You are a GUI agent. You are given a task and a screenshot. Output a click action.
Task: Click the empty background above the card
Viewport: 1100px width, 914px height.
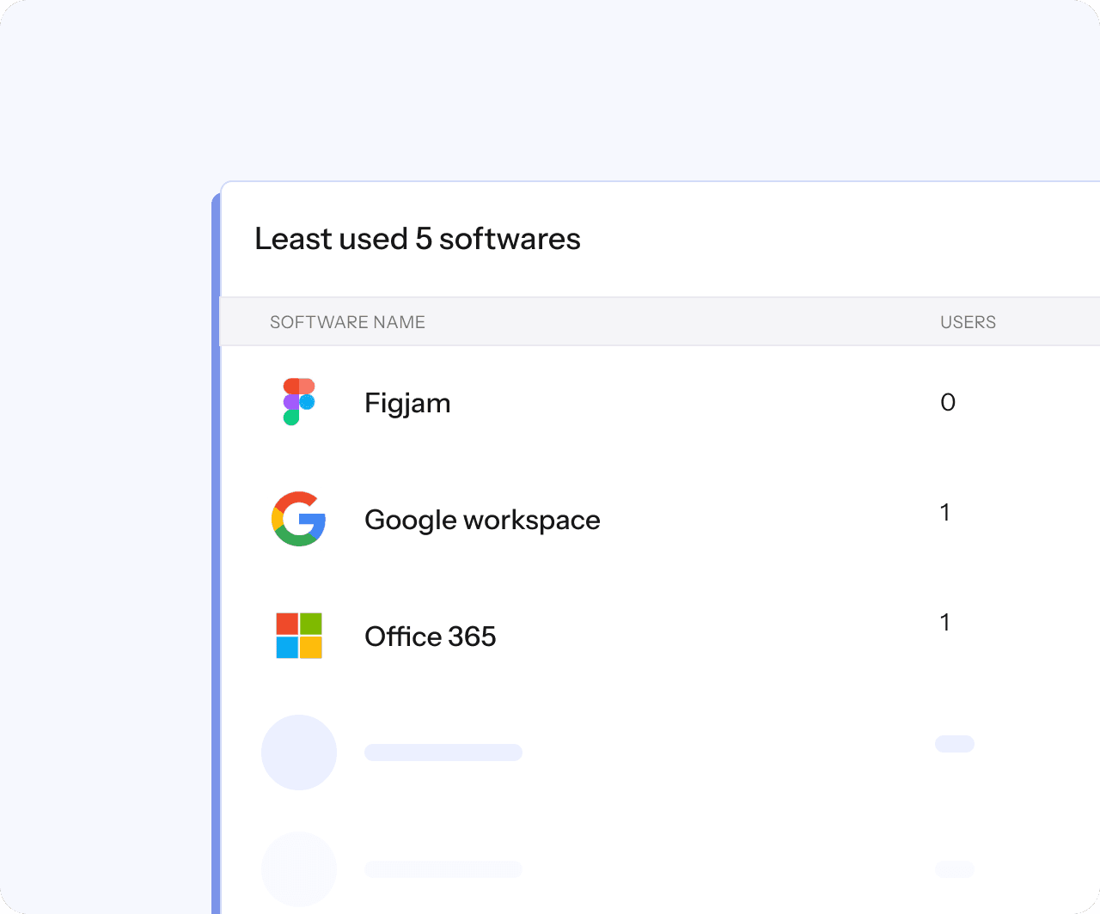[x=550, y=86]
